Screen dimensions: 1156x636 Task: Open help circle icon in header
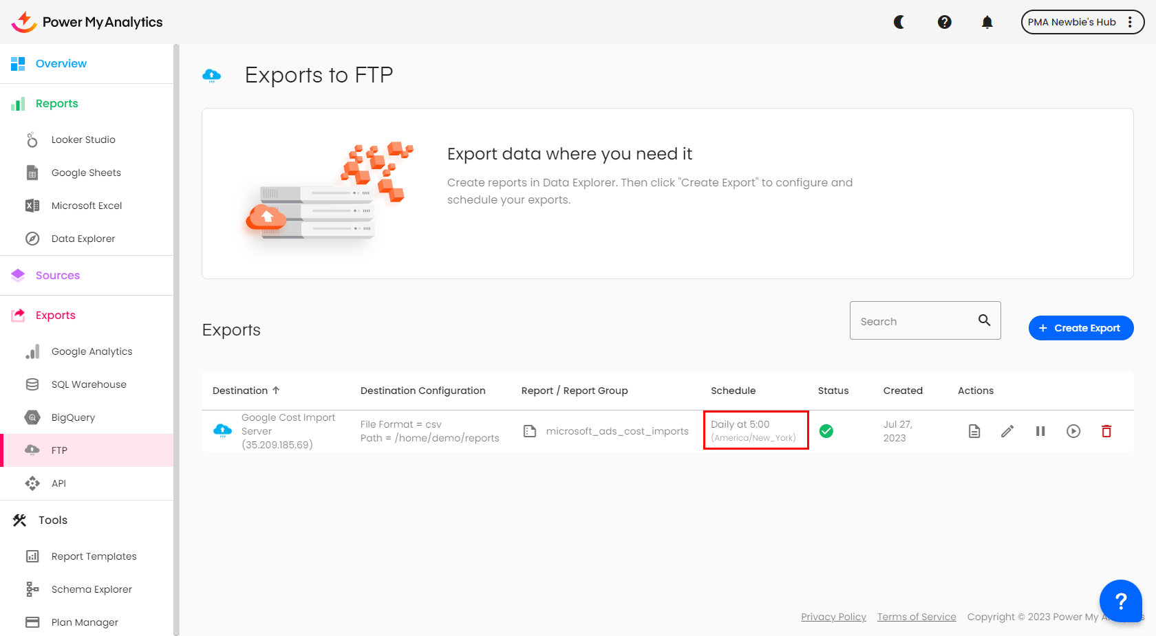[945, 22]
